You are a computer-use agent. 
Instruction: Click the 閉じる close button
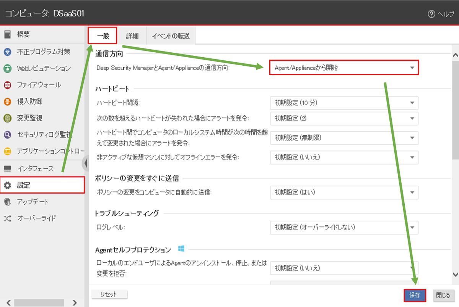(443, 295)
